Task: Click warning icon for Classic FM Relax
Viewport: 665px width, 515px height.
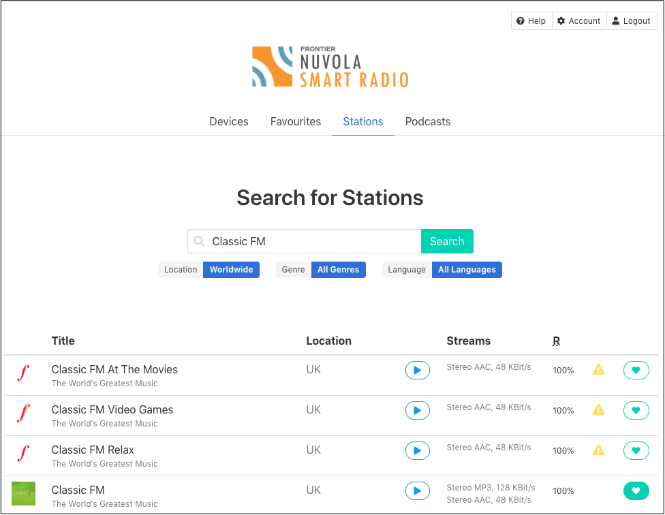Action: coord(598,450)
